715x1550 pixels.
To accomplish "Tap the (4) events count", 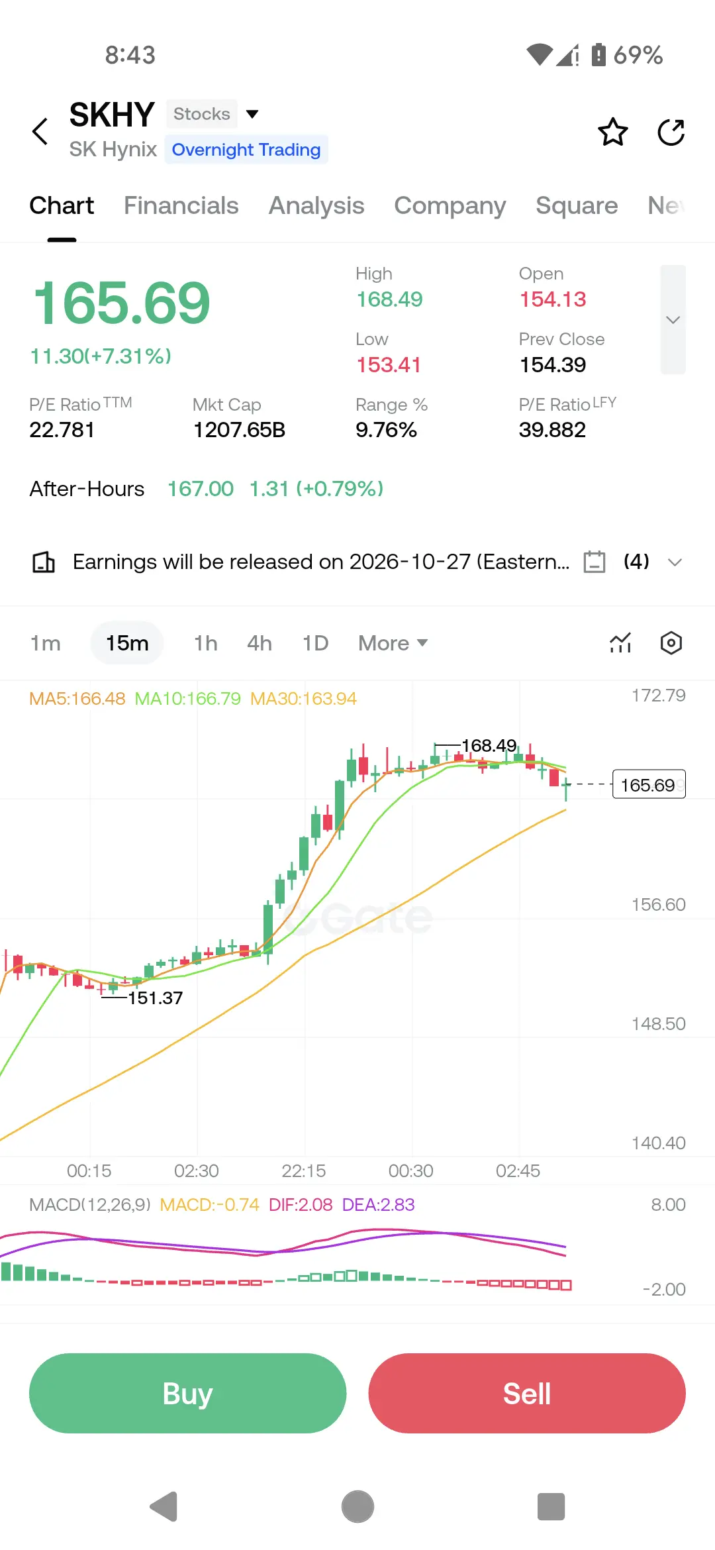I will (x=636, y=562).
